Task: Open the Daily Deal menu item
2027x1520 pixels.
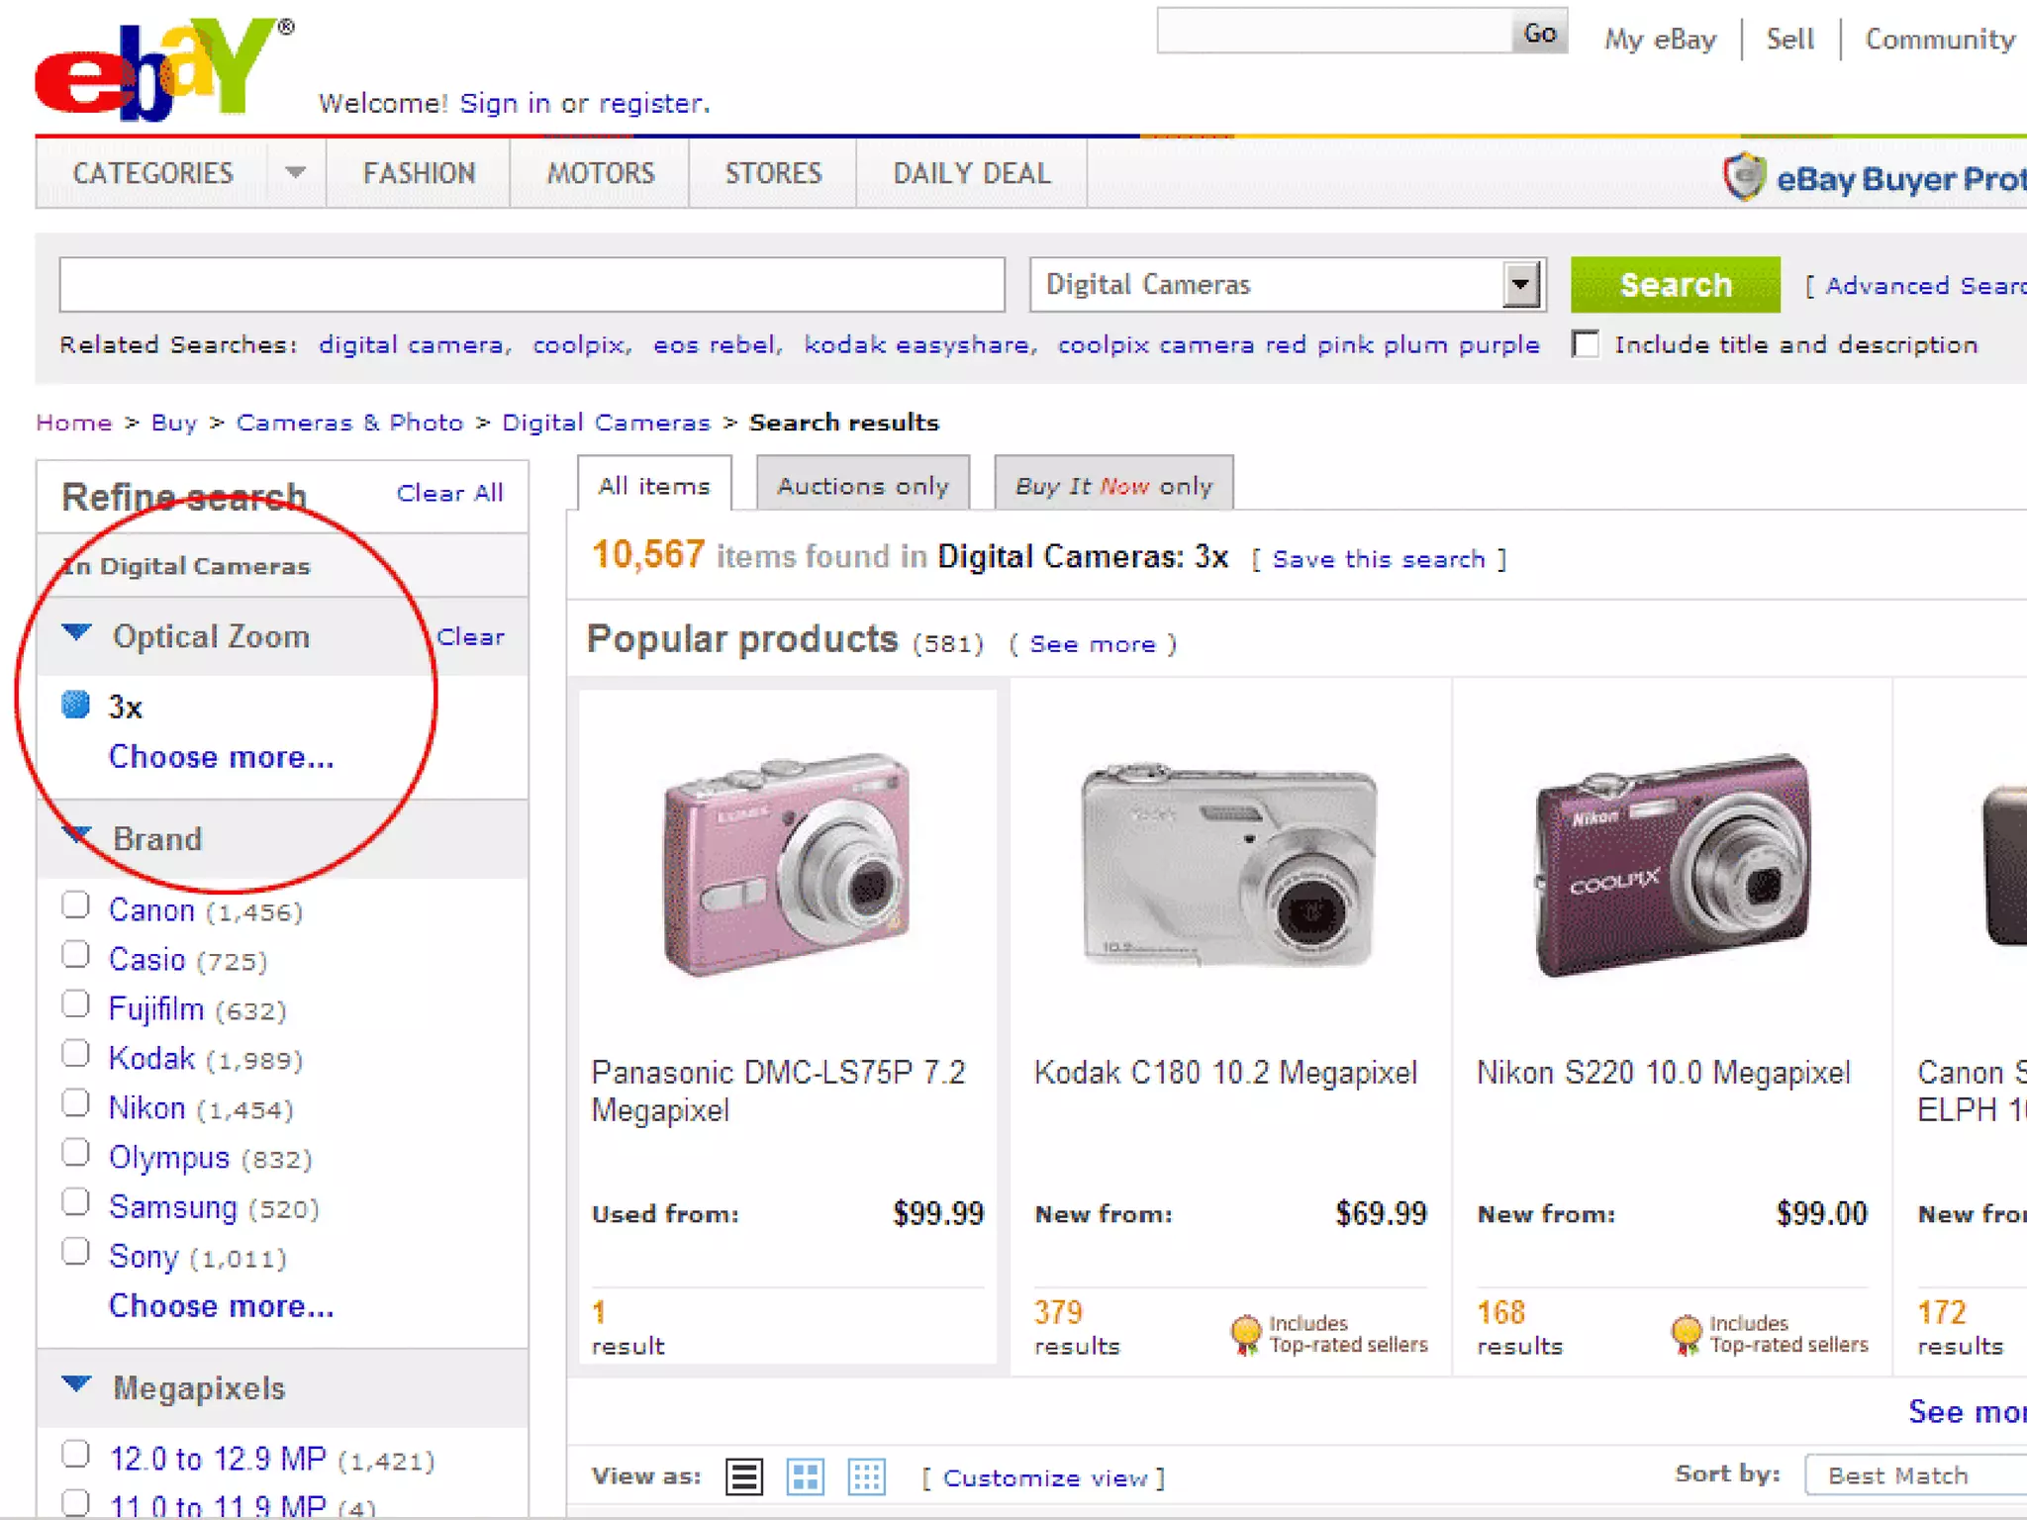Action: tap(971, 173)
